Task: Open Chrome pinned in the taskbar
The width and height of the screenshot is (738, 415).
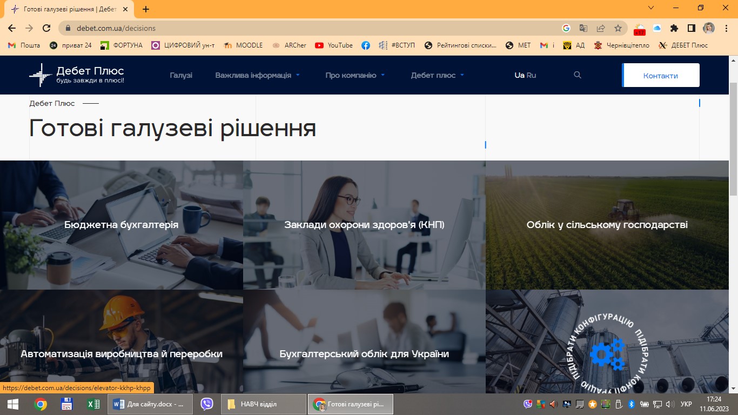Action: tap(41, 404)
